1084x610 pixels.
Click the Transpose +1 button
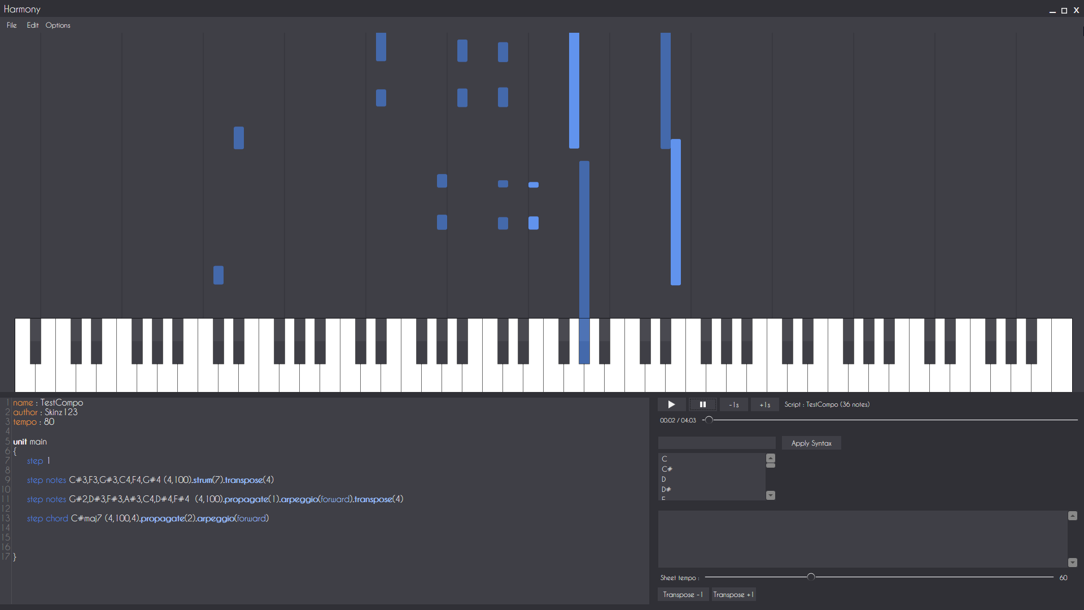click(733, 595)
